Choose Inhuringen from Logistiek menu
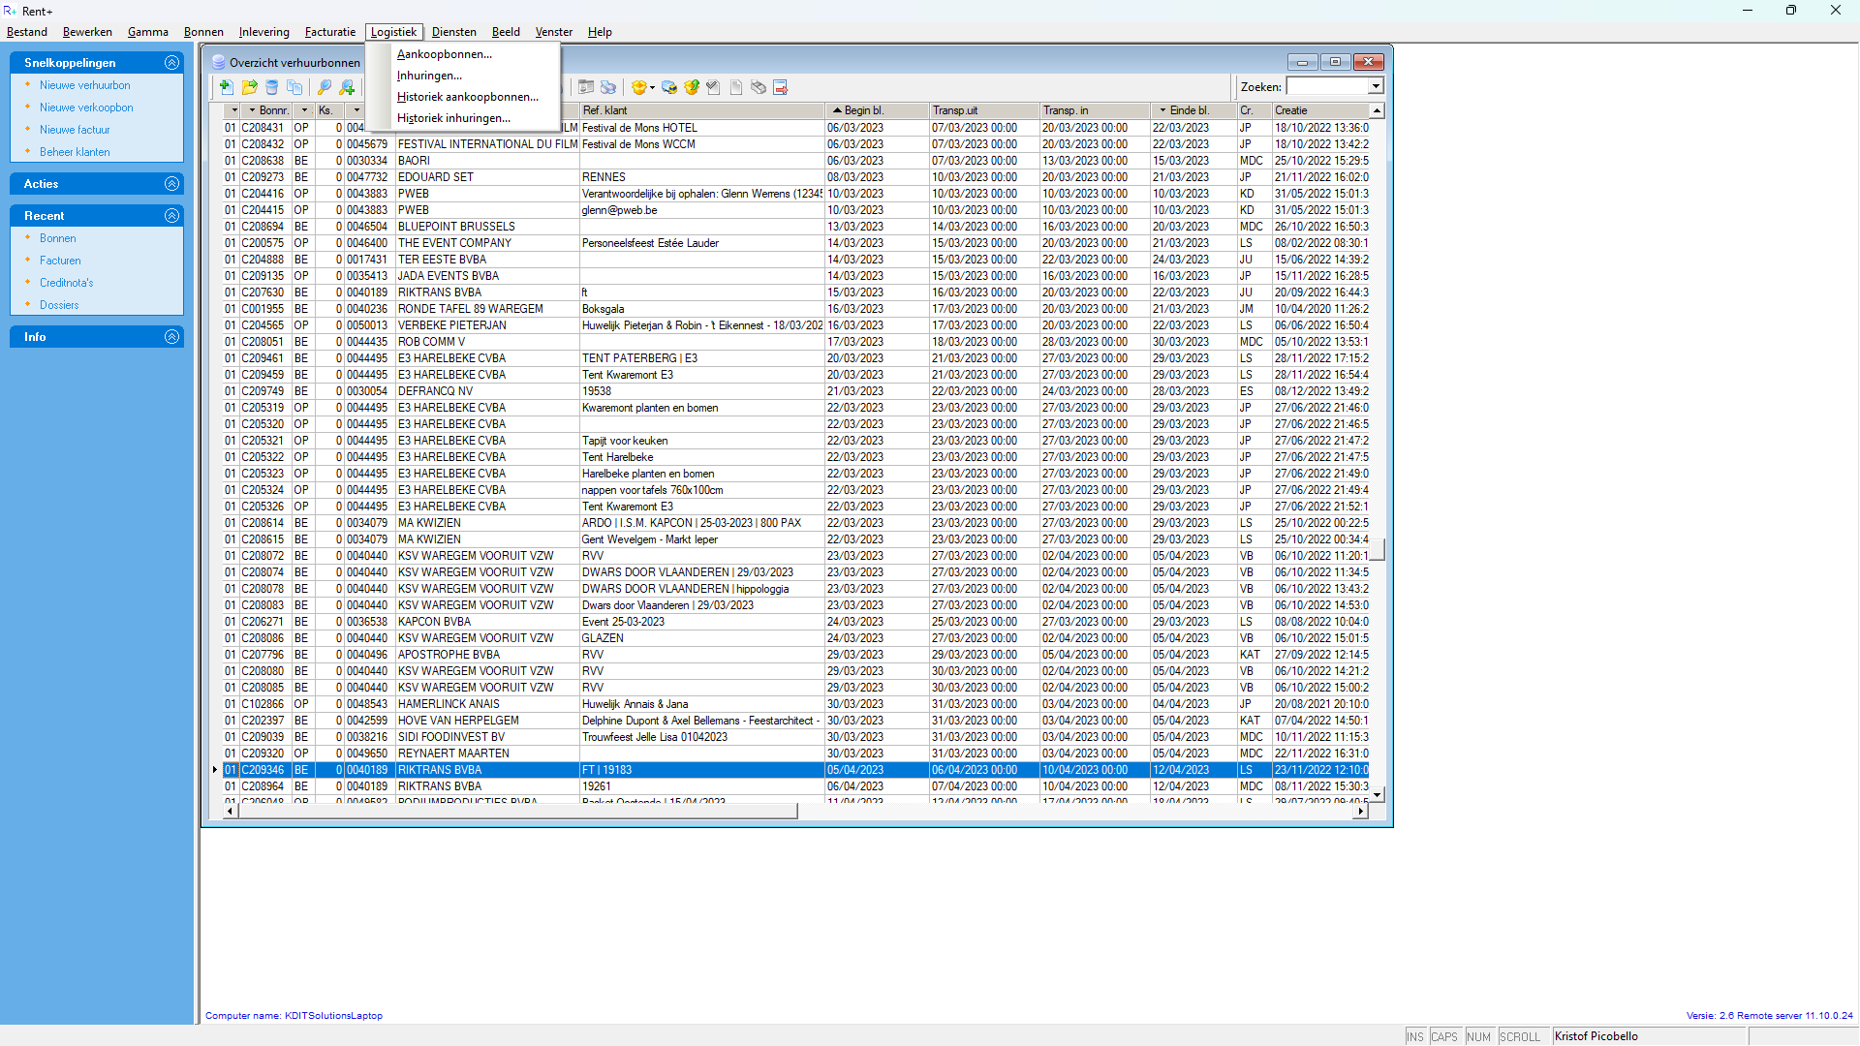Screen dimensions: 1860x1046 pyautogui.click(x=429, y=76)
